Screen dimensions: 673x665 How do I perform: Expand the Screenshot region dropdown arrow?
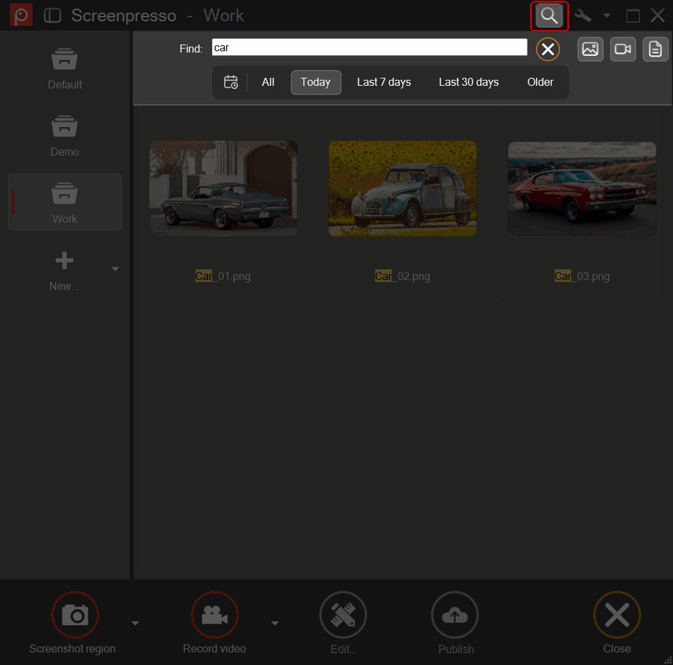[135, 623]
